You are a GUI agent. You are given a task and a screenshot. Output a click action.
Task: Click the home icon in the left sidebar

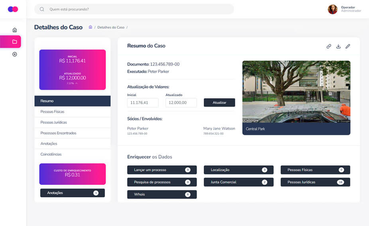(x=15, y=30)
